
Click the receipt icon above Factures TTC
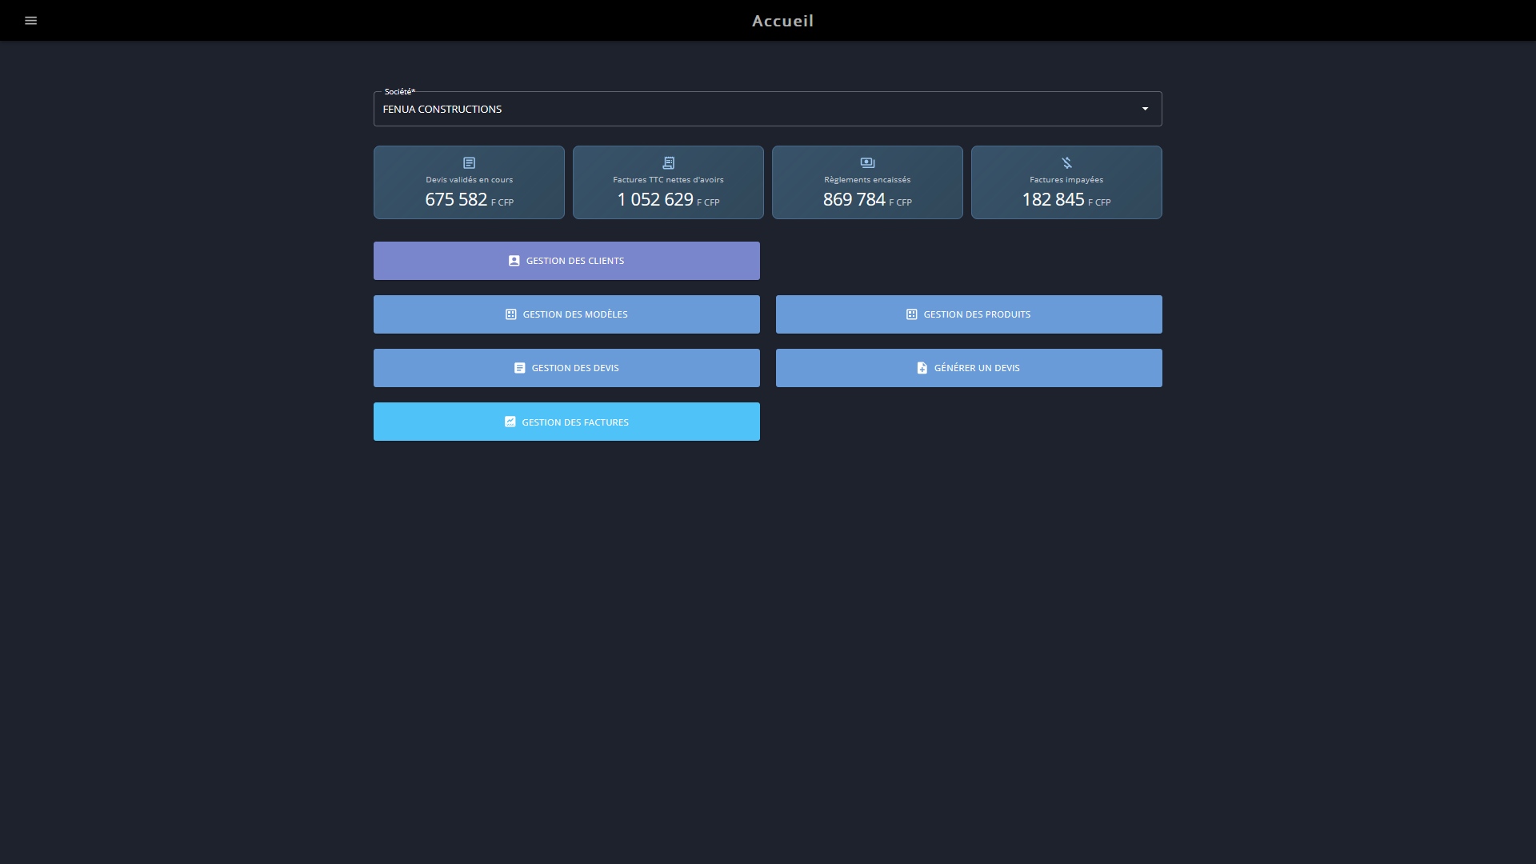[669, 163]
